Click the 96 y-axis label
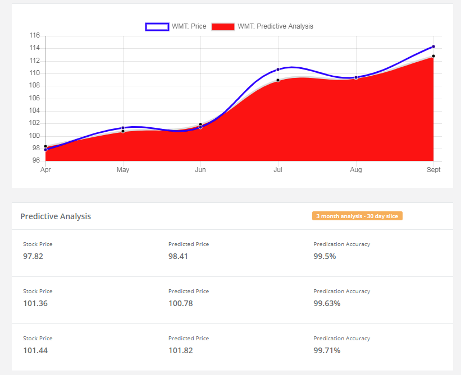This screenshot has width=461, height=375. click(x=36, y=160)
